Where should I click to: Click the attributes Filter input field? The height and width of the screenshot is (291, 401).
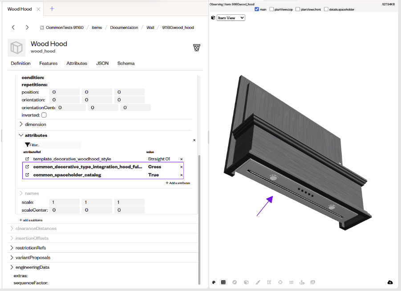point(53,145)
